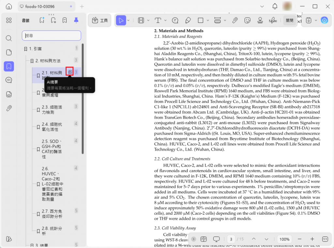
Task: Select the signature tool
Action: 273,21
